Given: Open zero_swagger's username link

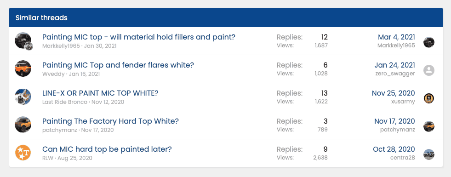Looking at the screenshot, I should point(395,74).
